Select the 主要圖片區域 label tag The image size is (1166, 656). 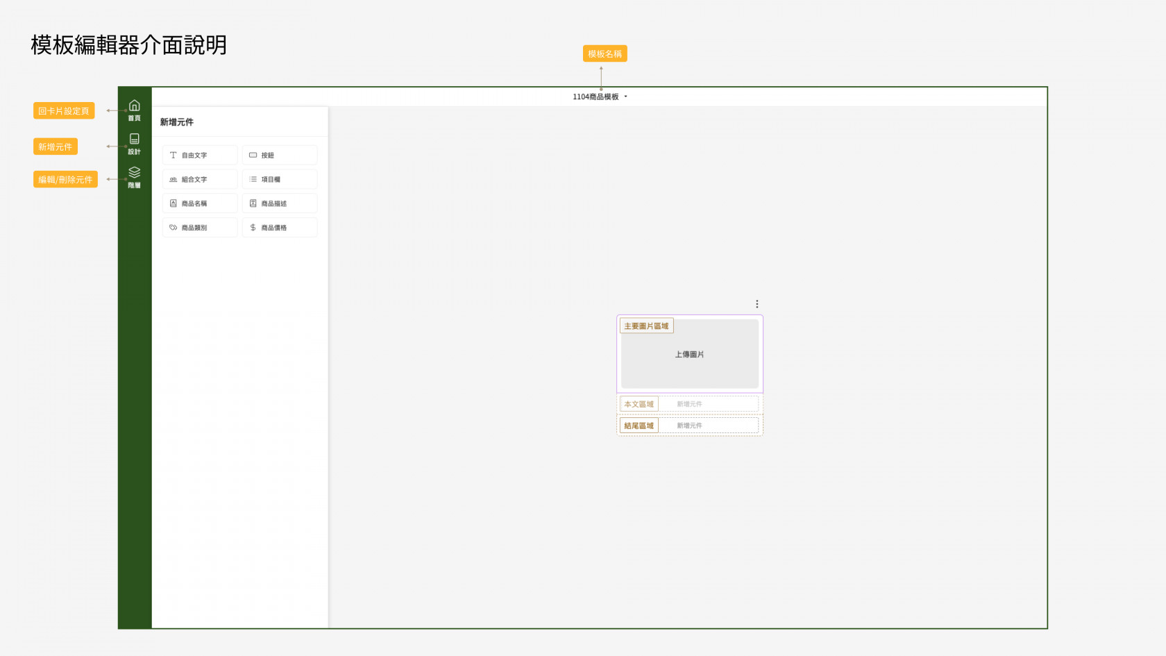[646, 326]
